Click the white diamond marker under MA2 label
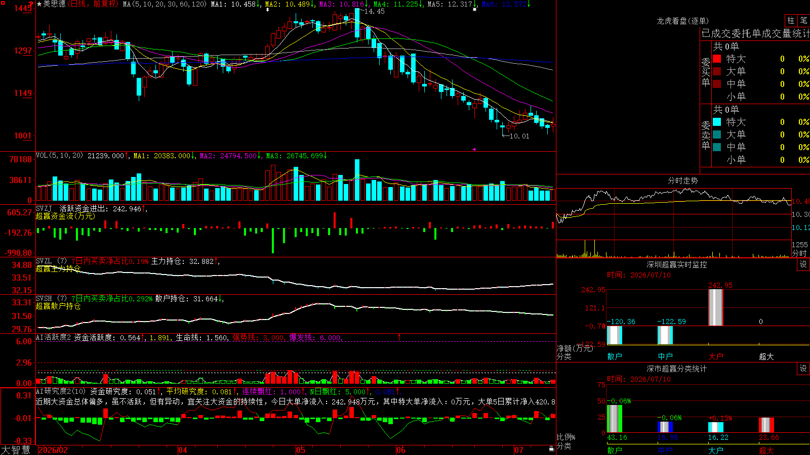The height and width of the screenshot is (455, 810). [x=267, y=9]
